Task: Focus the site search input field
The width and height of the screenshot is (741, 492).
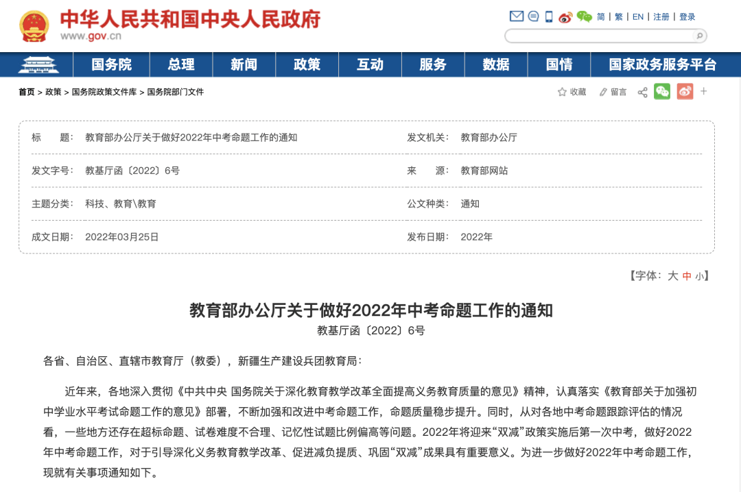Action: (x=600, y=36)
